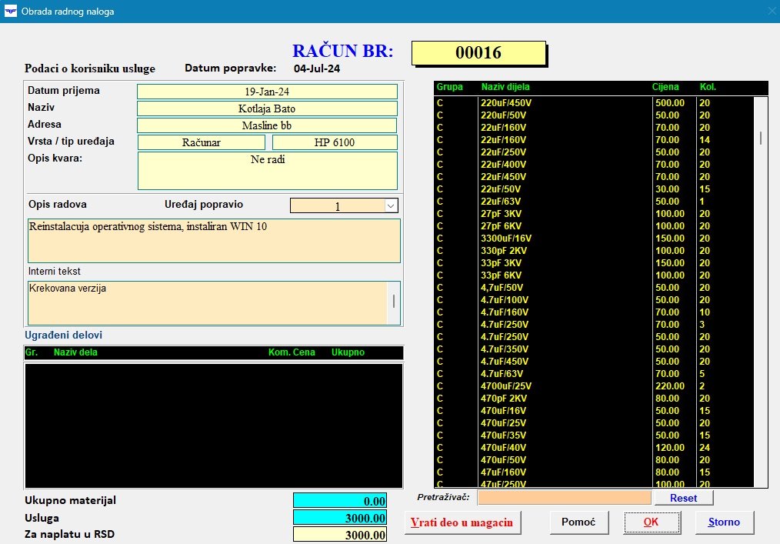The width and height of the screenshot is (780, 544).
Task: Click the Reset search button
Action: pos(683,498)
